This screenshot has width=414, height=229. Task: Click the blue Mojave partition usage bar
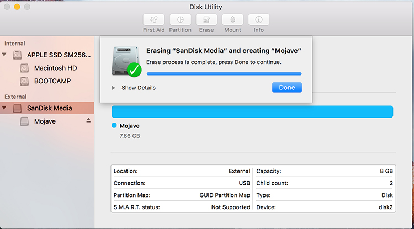pyautogui.click(x=252, y=112)
